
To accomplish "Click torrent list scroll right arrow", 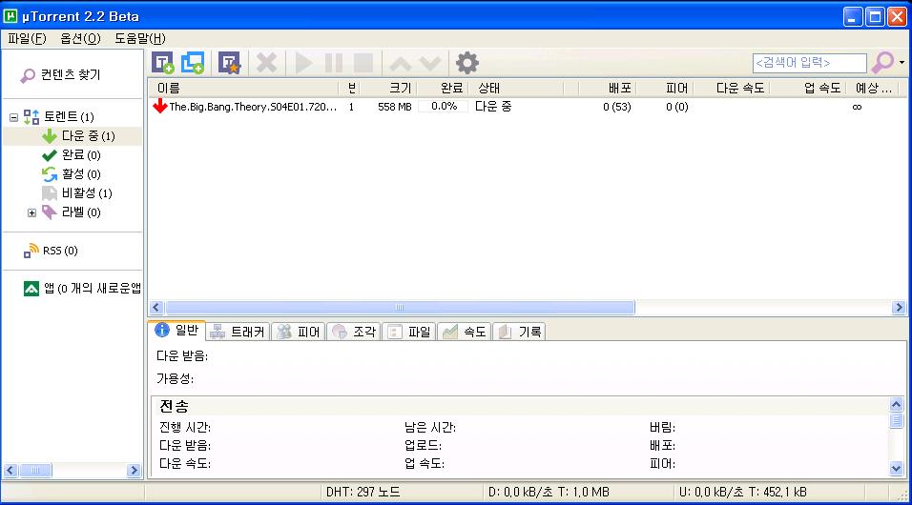I will click(900, 308).
